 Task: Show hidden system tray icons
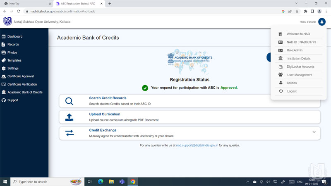pyautogui.click(x=247, y=182)
